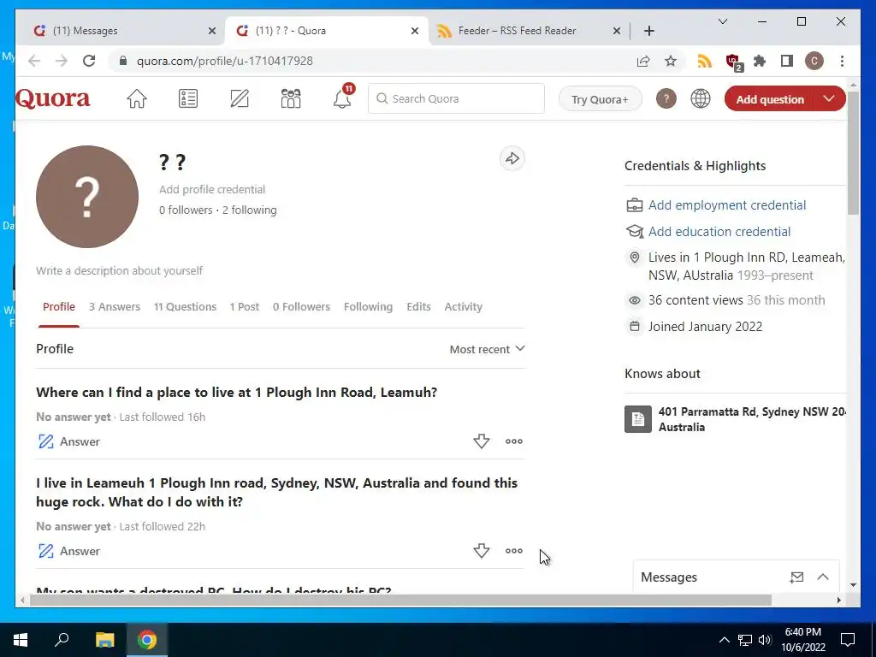Viewport: 876px width, 657px height.
Task: Open the 0 Followers tab
Action: pyautogui.click(x=301, y=307)
